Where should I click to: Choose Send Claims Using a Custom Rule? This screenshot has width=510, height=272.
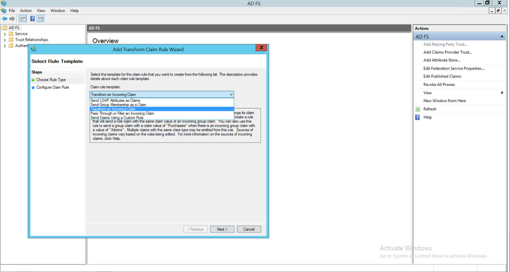coord(162,118)
